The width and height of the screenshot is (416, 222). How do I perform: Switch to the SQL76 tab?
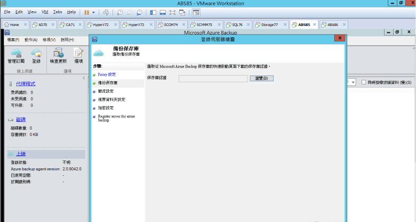point(236,24)
